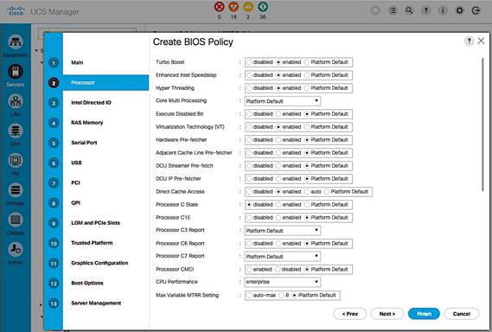Set Execute Disabled Bit to enabled

coord(278,114)
